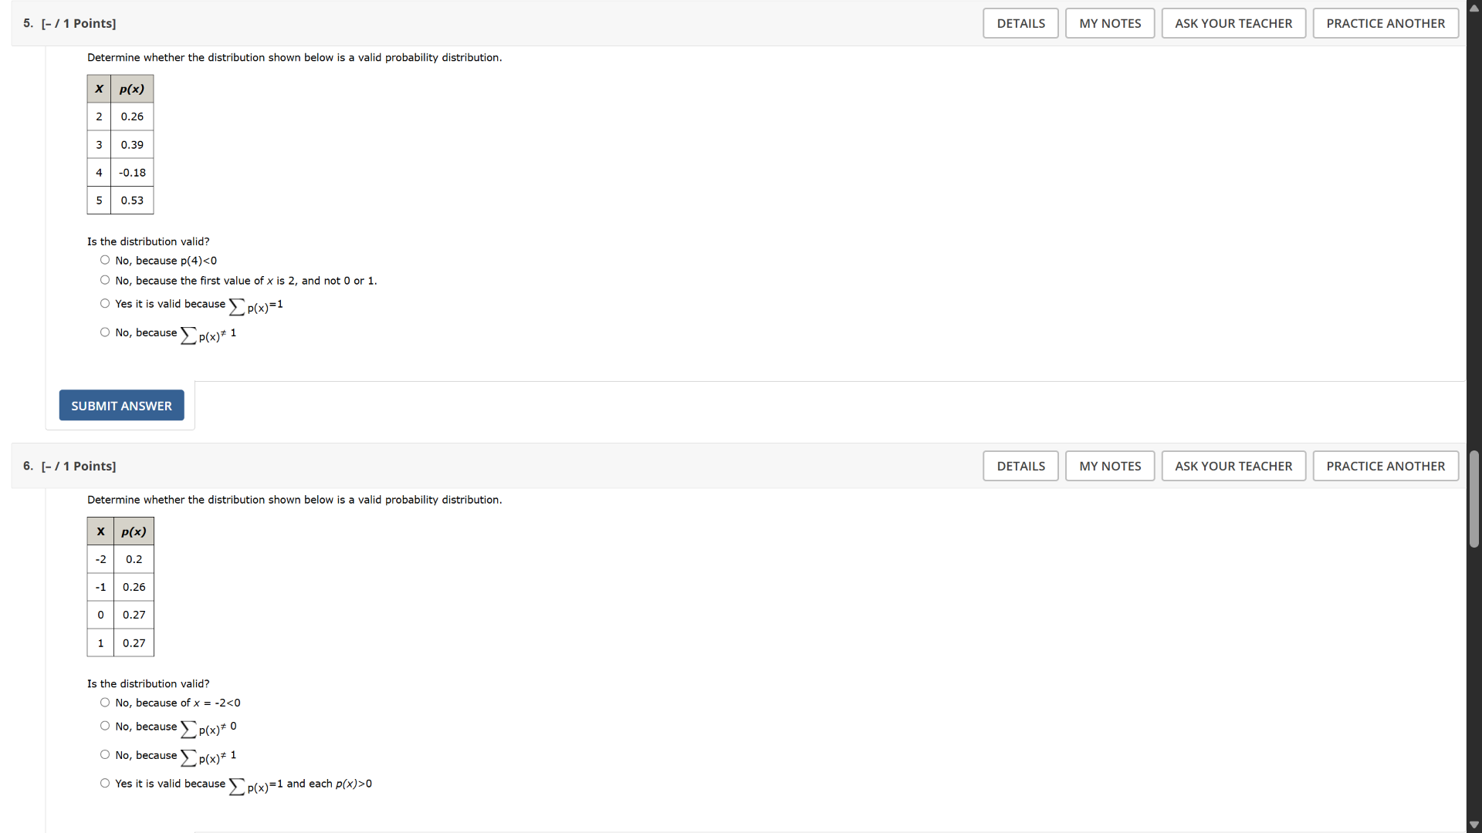Click the vertical scrollbar thumb
This screenshot has width=1482, height=833.
[x=1474, y=499]
